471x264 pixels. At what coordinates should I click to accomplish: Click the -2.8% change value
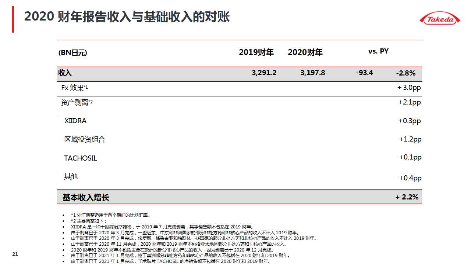[x=406, y=73]
